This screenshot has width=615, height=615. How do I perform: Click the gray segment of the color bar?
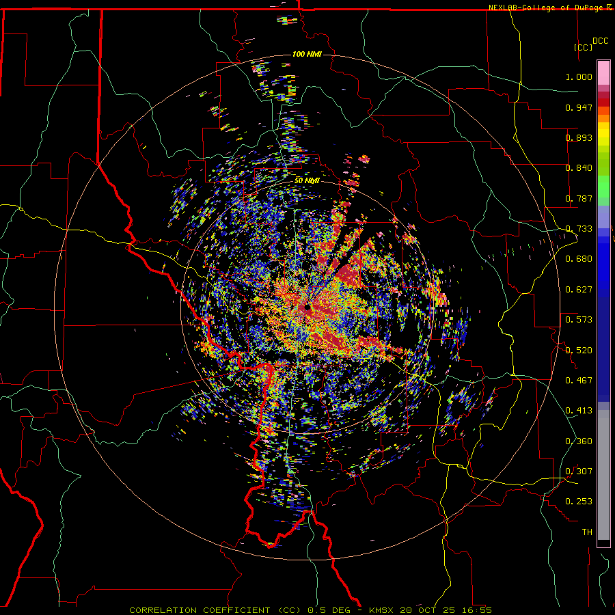pyautogui.click(x=603, y=475)
